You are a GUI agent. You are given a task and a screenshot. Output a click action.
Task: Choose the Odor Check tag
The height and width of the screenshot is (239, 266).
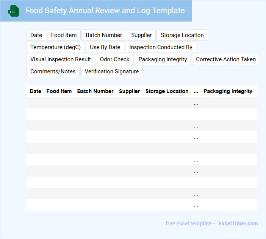pos(114,59)
